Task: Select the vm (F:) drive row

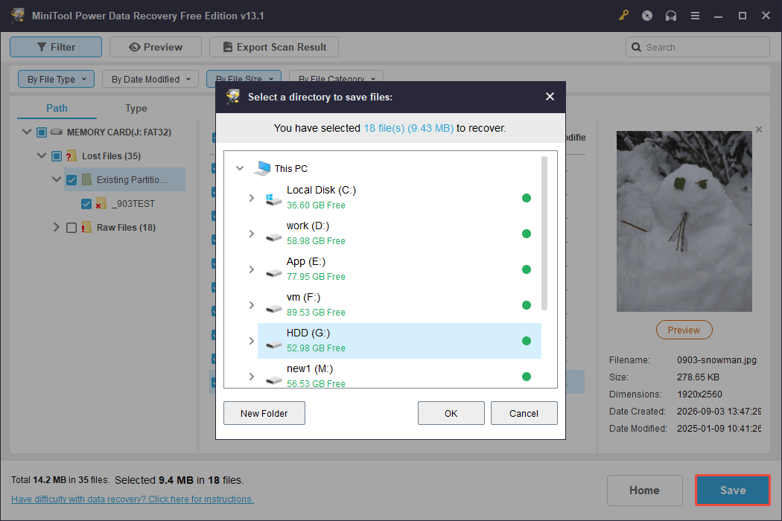Action: click(x=399, y=305)
